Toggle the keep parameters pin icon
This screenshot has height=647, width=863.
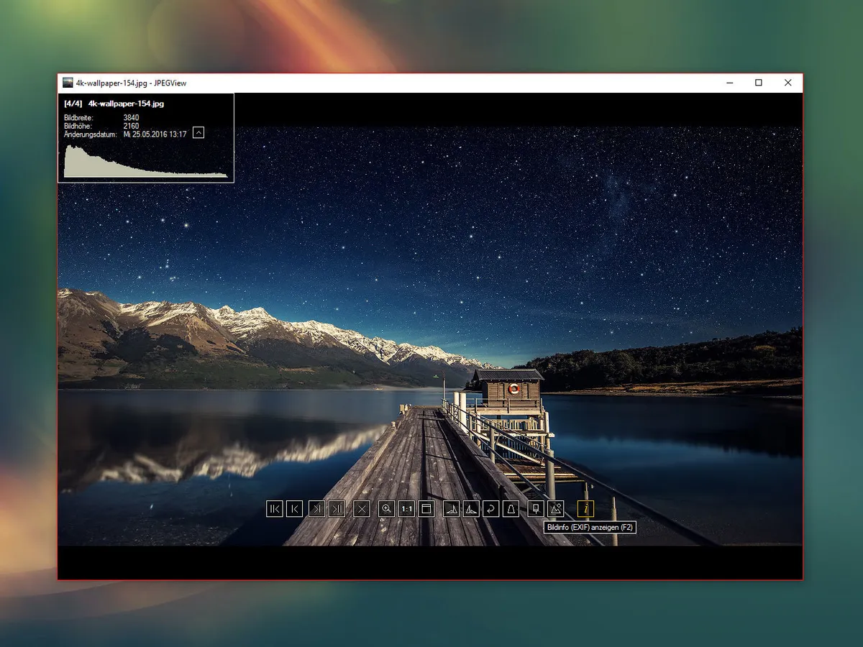pos(535,509)
